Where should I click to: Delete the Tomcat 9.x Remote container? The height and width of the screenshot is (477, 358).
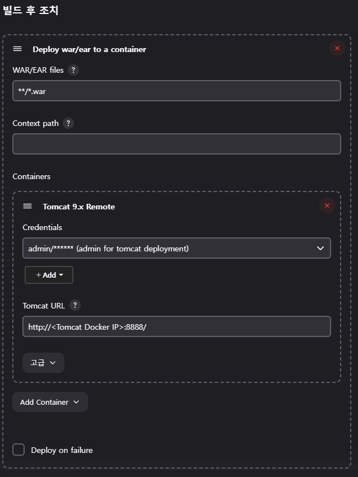327,205
